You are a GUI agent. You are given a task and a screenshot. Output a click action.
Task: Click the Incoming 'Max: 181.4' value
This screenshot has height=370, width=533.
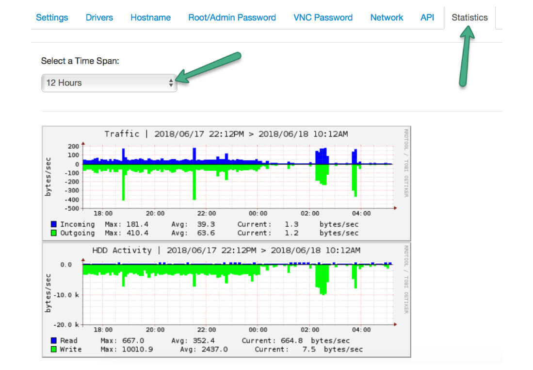127,224
